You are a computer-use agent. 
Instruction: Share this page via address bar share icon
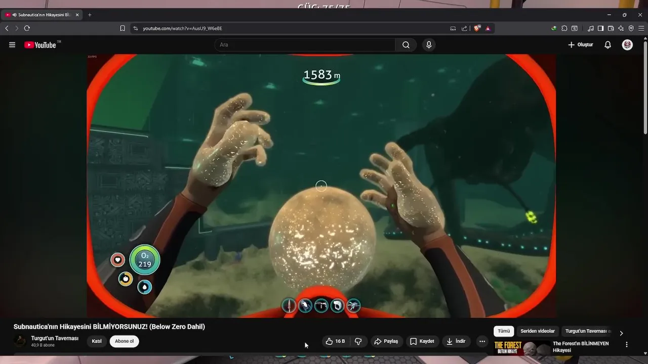point(464,28)
